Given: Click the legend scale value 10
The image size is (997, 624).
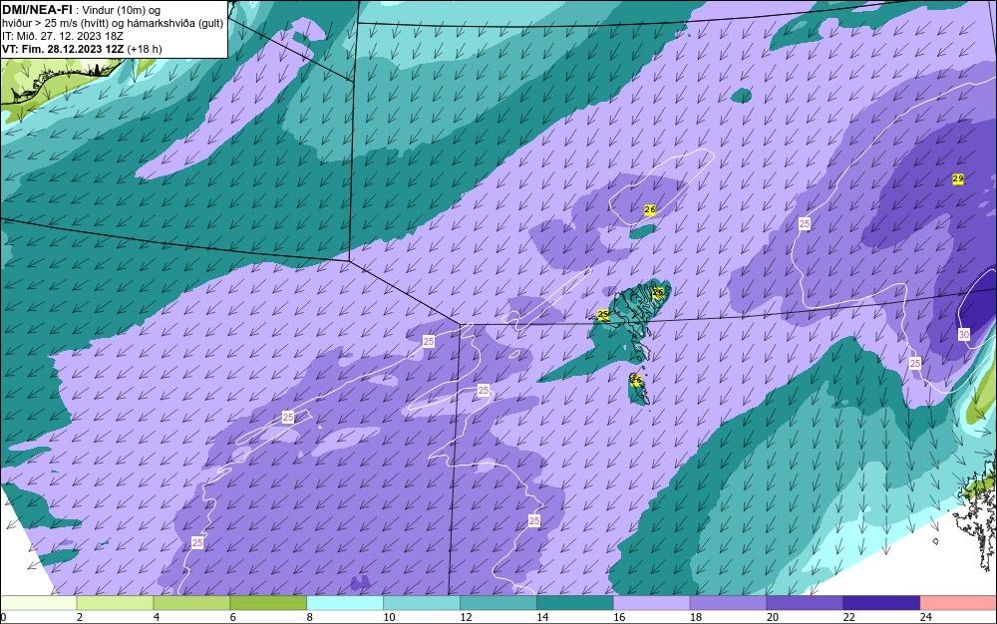Looking at the screenshot, I should tap(389, 617).
